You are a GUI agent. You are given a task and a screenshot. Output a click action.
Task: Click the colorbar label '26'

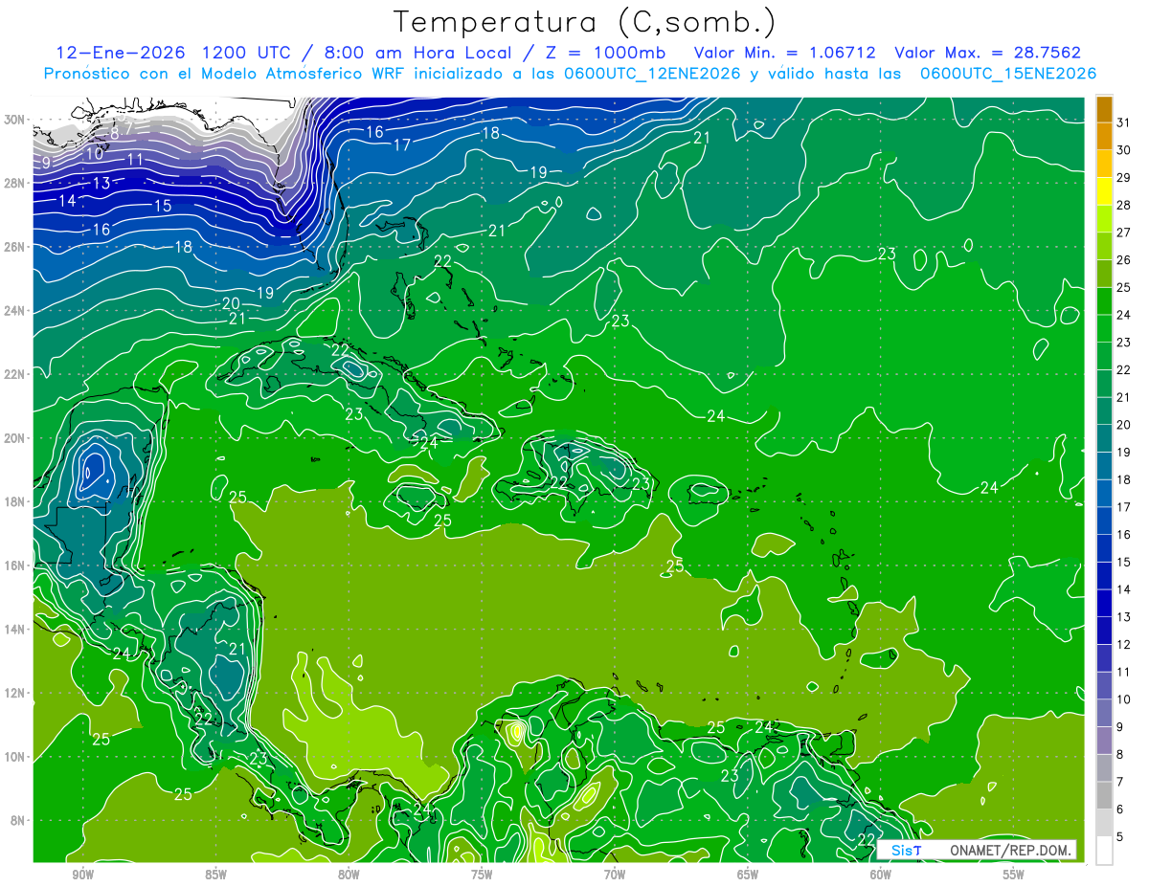(x=1124, y=259)
